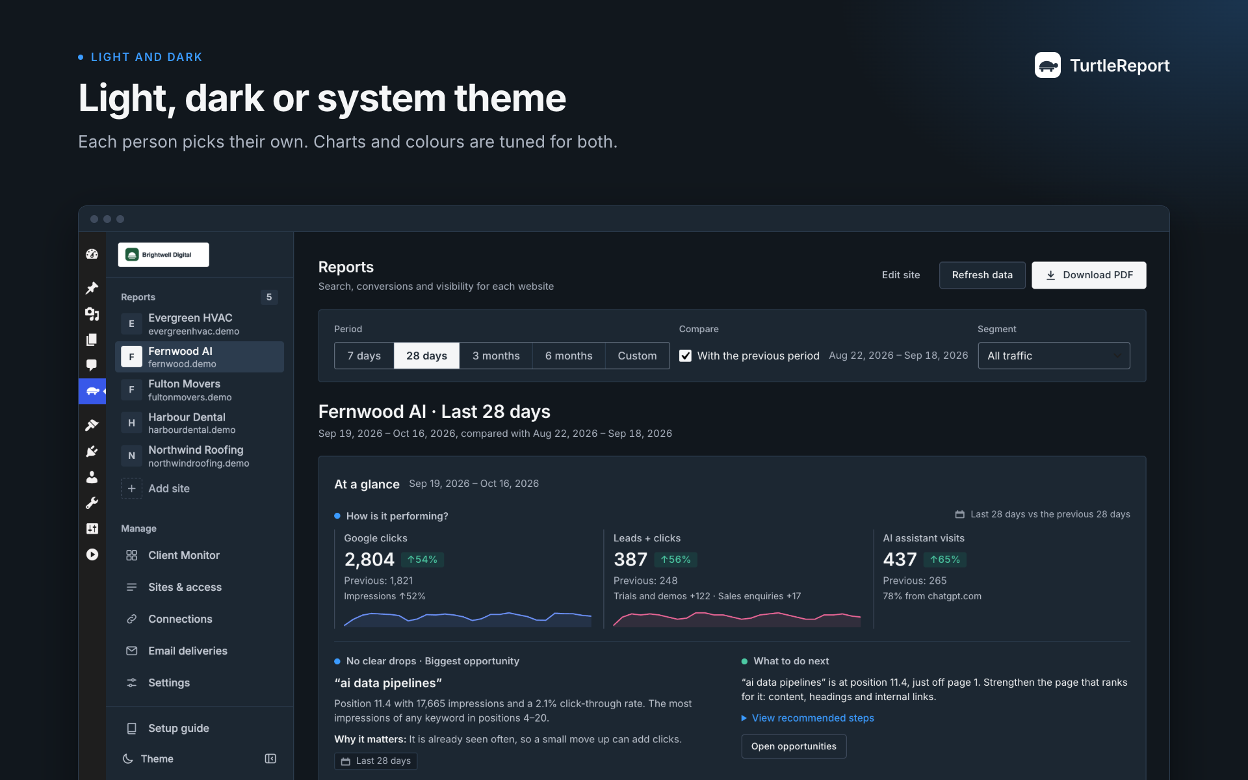Viewport: 1248px width, 780px height.
Task: Open Appearance paintbrush icon
Action: click(92, 425)
